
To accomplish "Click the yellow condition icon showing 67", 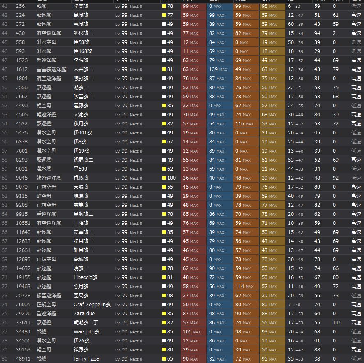I will [164, 142].
